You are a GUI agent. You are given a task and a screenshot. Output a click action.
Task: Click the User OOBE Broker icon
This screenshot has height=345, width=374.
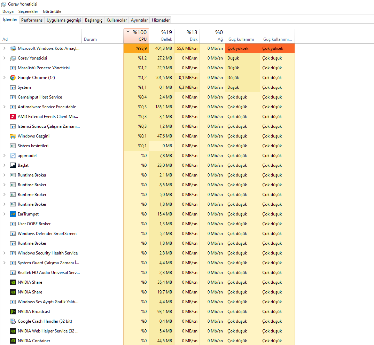pyautogui.click(x=13, y=224)
